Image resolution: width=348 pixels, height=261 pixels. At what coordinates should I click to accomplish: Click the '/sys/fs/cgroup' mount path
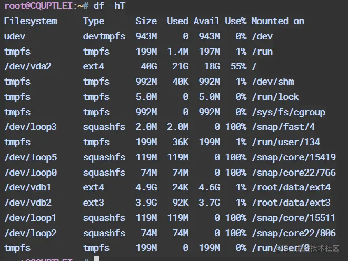coord(289,112)
